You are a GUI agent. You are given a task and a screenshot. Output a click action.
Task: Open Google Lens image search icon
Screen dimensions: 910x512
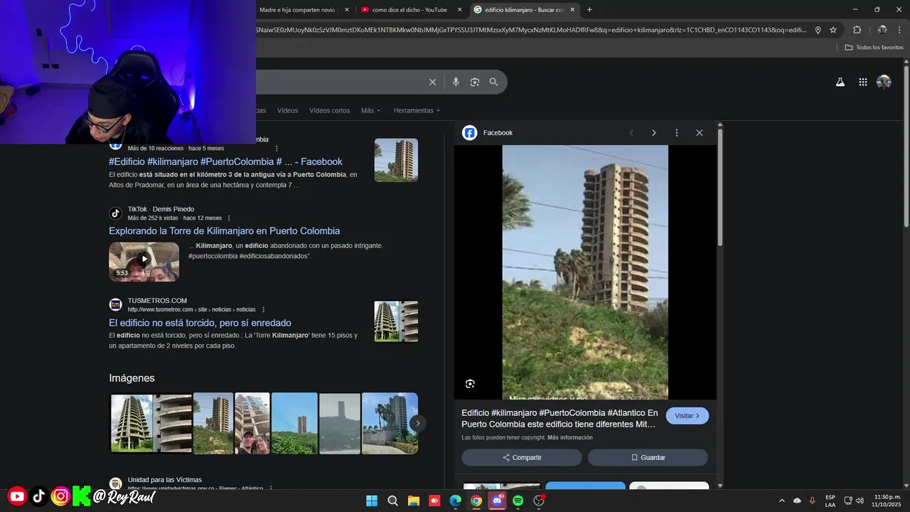click(475, 82)
